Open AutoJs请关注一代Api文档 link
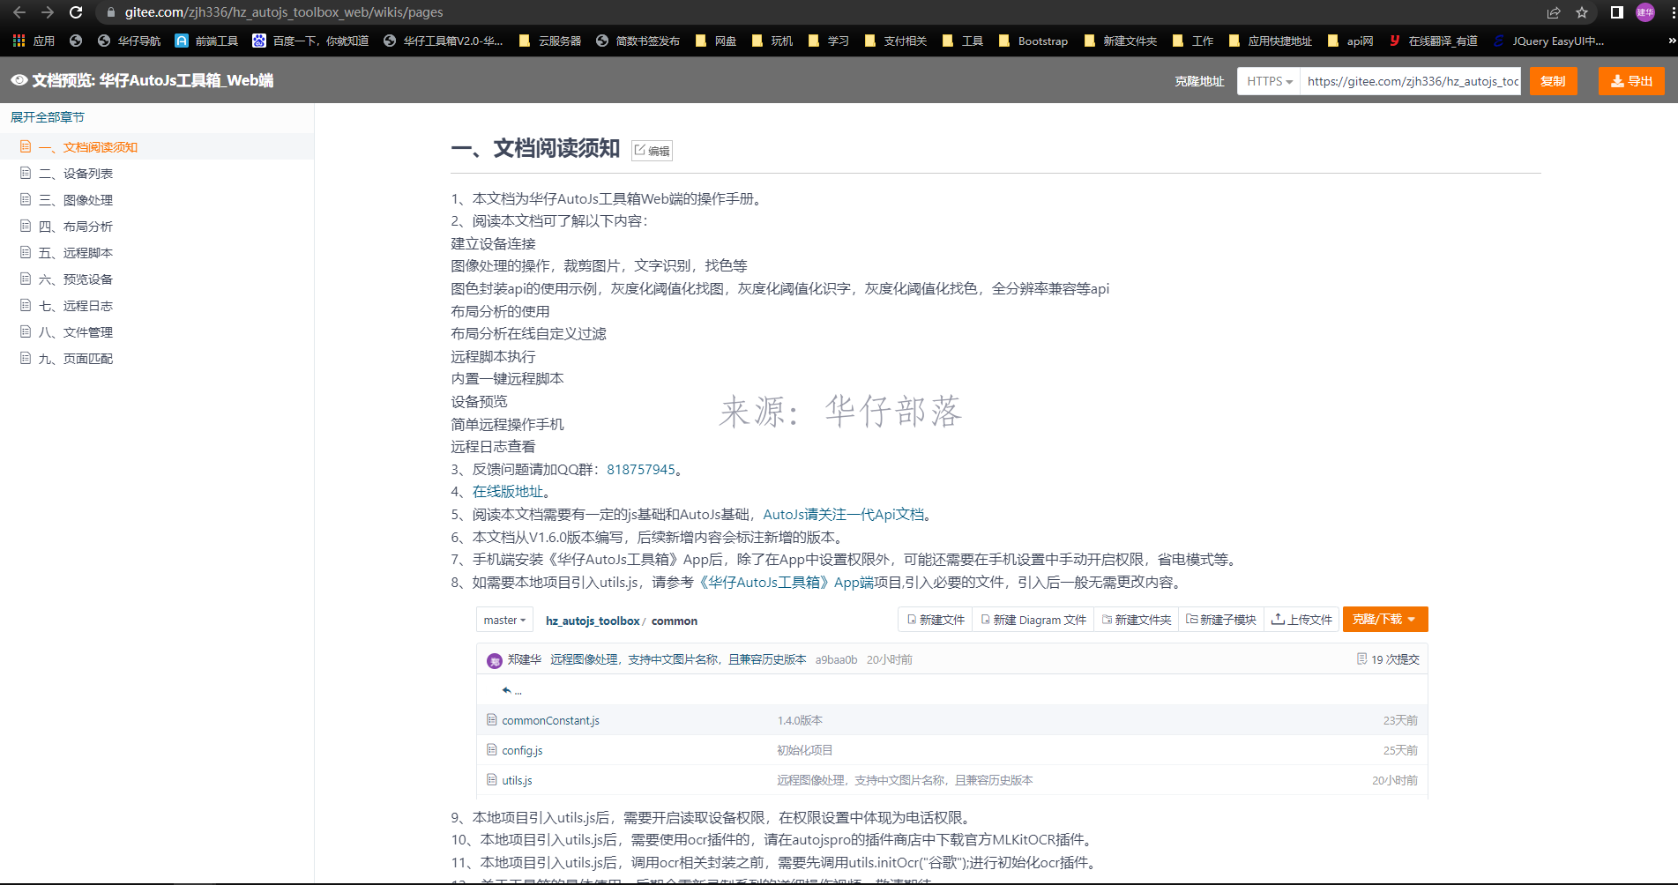This screenshot has height=885, width=1678. pyautogui.click(x=844, y=515)
